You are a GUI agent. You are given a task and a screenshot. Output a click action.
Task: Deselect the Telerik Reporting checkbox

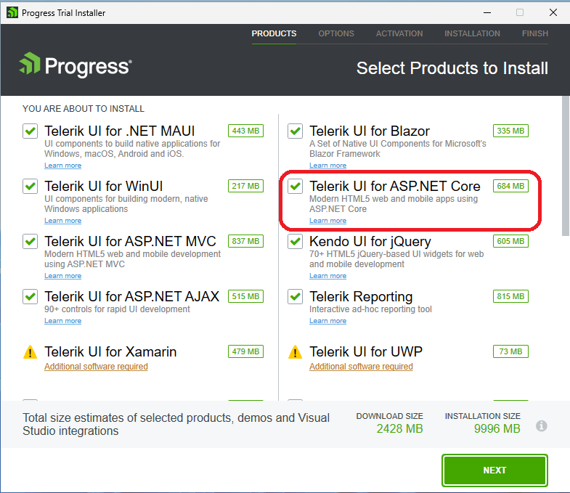(296, 297)
